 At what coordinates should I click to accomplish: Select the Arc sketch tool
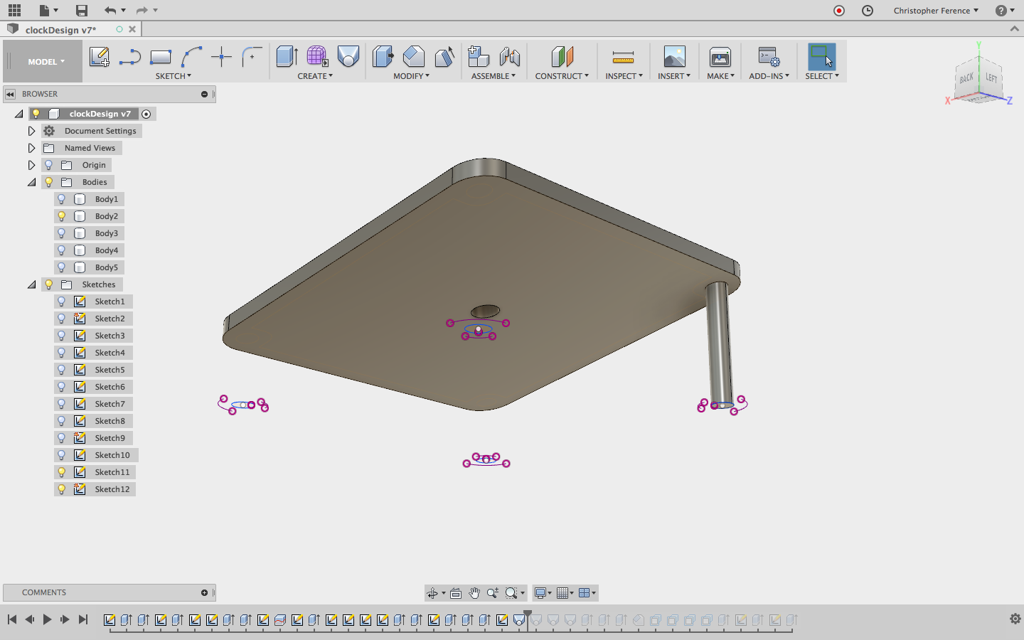191,57
